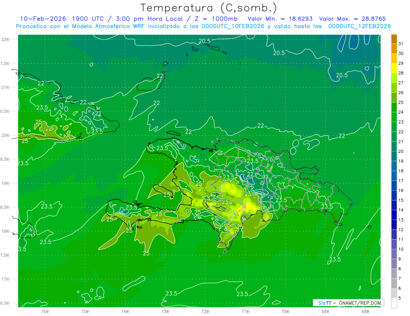This screenshot has height=316, width=410.
Task: Click the color bar label "20"
Action: pos(401,151)
